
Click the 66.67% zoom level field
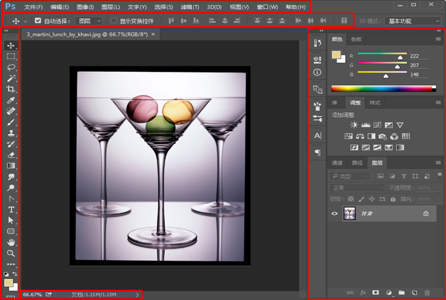pos(32,295)
